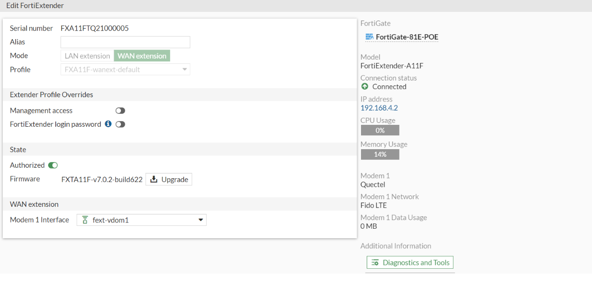Click the Memory Usage progress bar

tap(380, 154)
